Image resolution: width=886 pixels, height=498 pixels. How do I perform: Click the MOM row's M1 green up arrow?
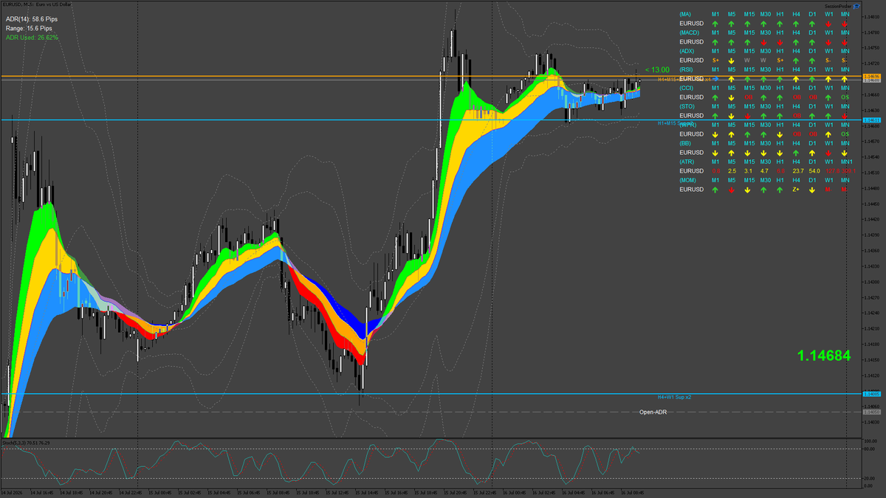pos(715,190)
